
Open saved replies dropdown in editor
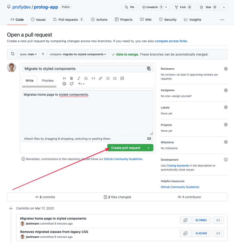(x=81, y=84)
